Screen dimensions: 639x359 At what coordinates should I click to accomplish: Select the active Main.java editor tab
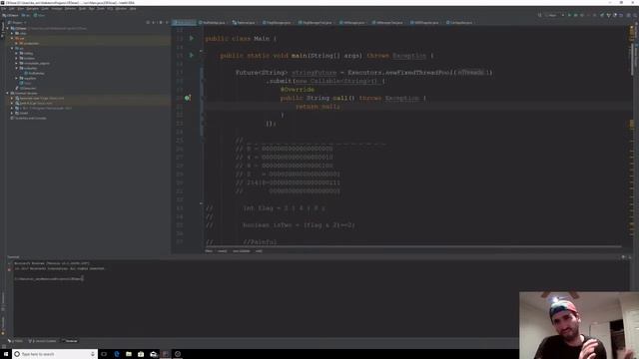pos(184,22)
